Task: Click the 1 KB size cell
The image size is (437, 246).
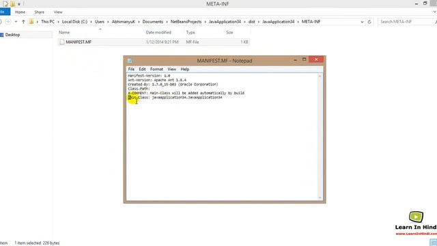Action: [x=244, y=42]
